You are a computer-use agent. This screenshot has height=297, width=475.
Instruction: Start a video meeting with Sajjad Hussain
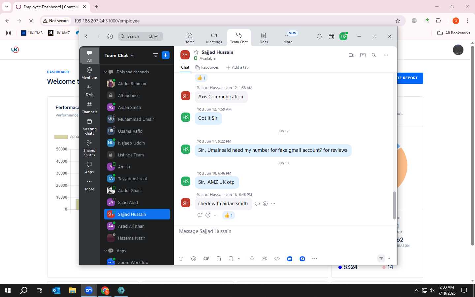click(351, 55)
